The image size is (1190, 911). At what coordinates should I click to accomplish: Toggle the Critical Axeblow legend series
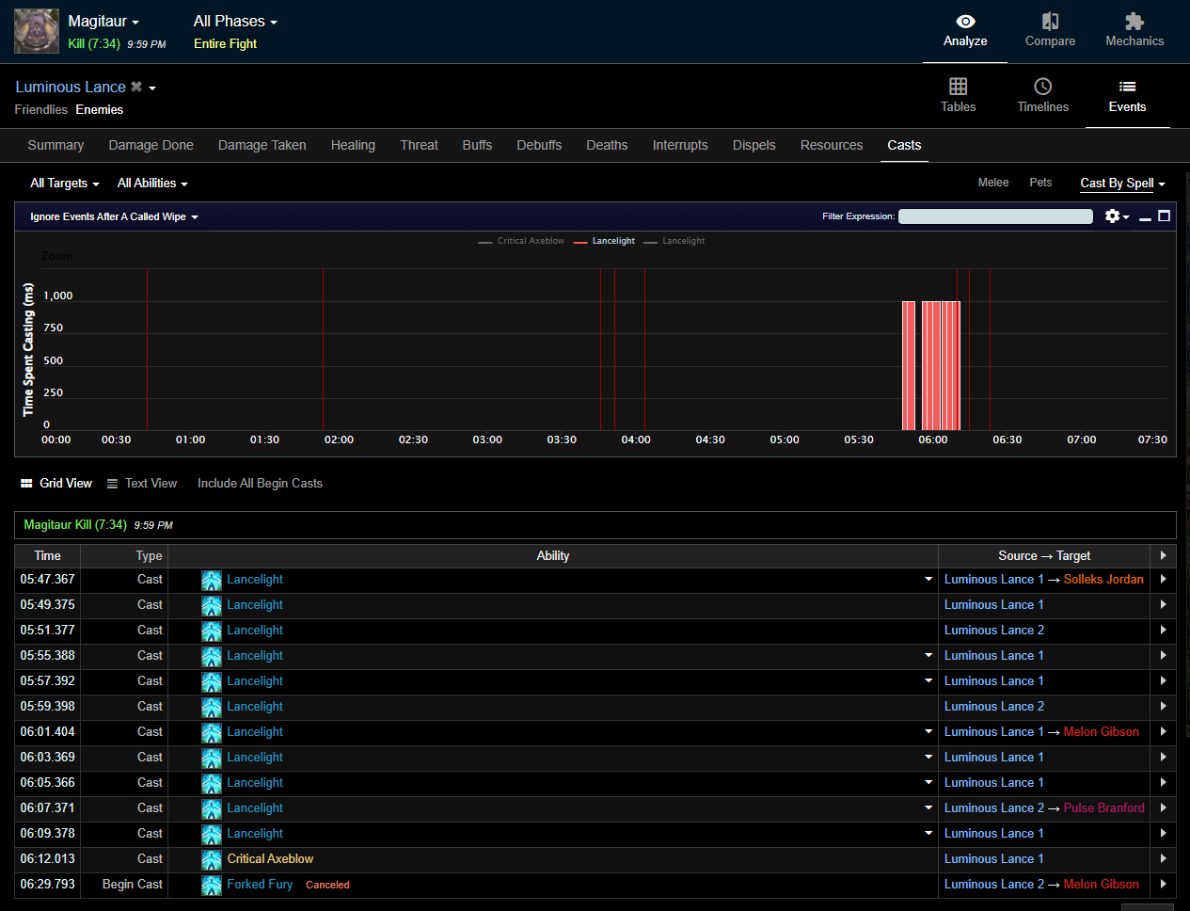coord(521,241)
